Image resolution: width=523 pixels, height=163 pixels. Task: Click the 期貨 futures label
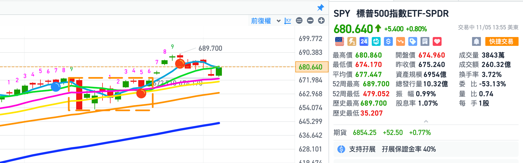pos(340,133)
